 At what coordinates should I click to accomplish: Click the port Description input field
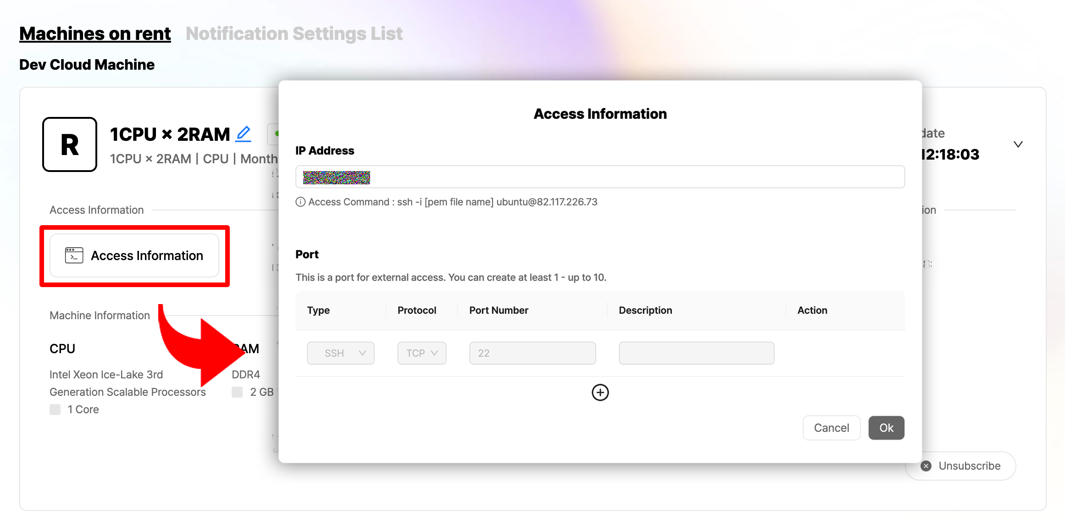pos(696,353)
